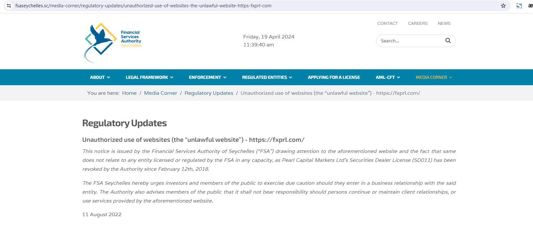Click the Financial Services Authority logo

113,43
